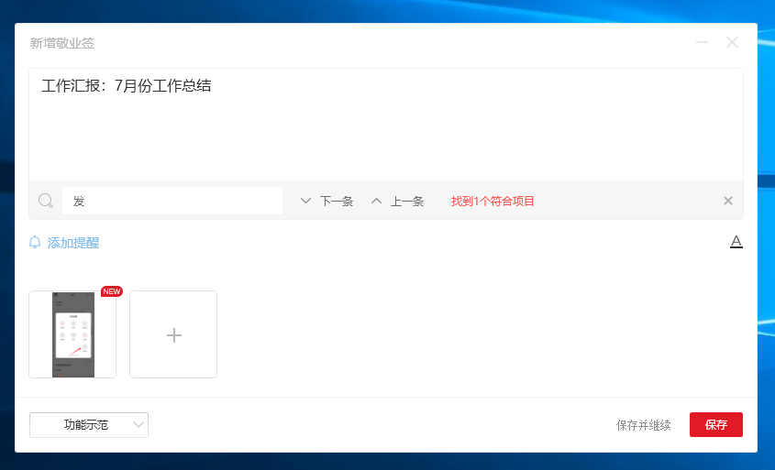Image resolution: width=775 pixels, height=470 pixels.
Task: Open the 添加提醒 link text
Action: [x=73, y=243]
